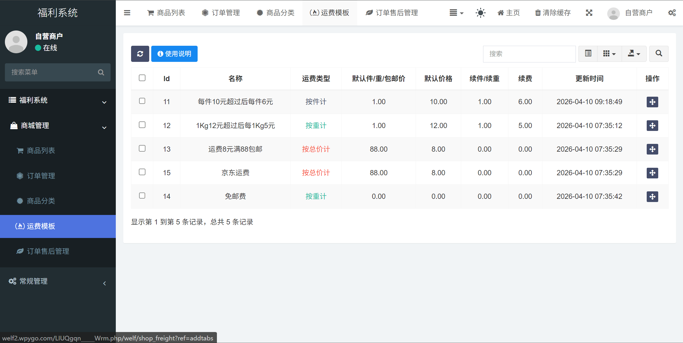Click the 搜索菜单 sidebar input
The width and height of the screenshot is (683, 343).
tap(58, 72)
